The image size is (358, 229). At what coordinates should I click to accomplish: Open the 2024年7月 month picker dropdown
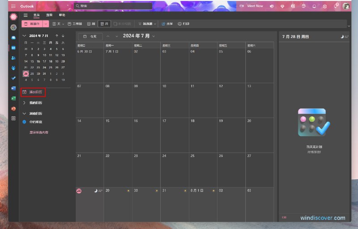139,36
